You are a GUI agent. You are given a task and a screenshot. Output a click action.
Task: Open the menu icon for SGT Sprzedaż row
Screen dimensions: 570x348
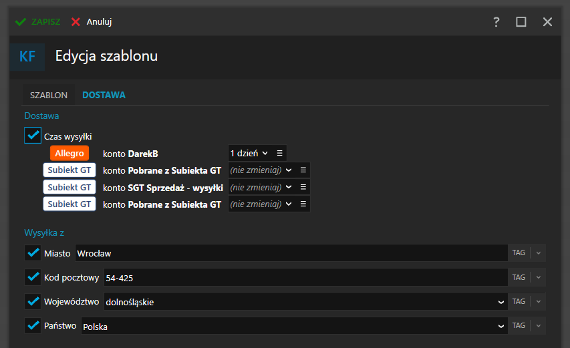coord(303,187)
